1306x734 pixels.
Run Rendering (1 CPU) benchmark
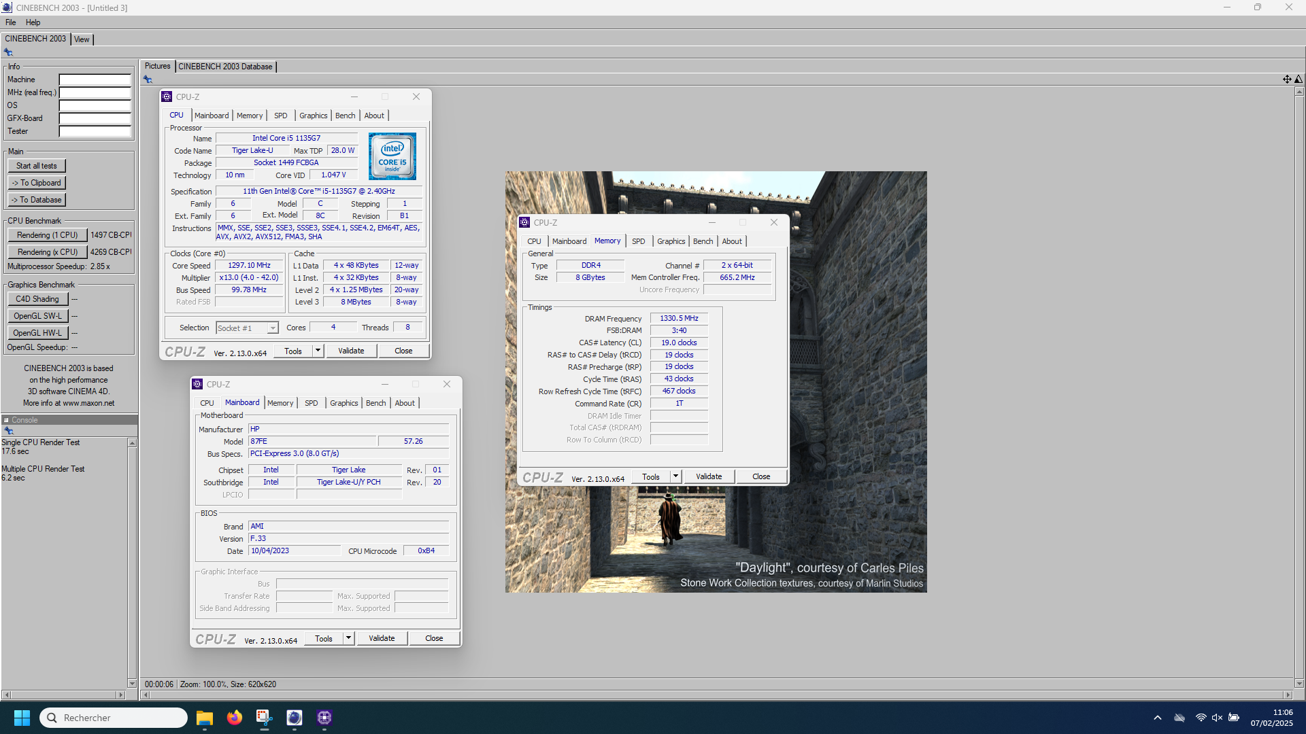point(48,235)
